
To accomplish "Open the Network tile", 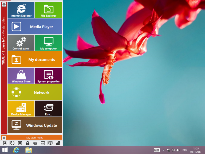I will 35,92.
